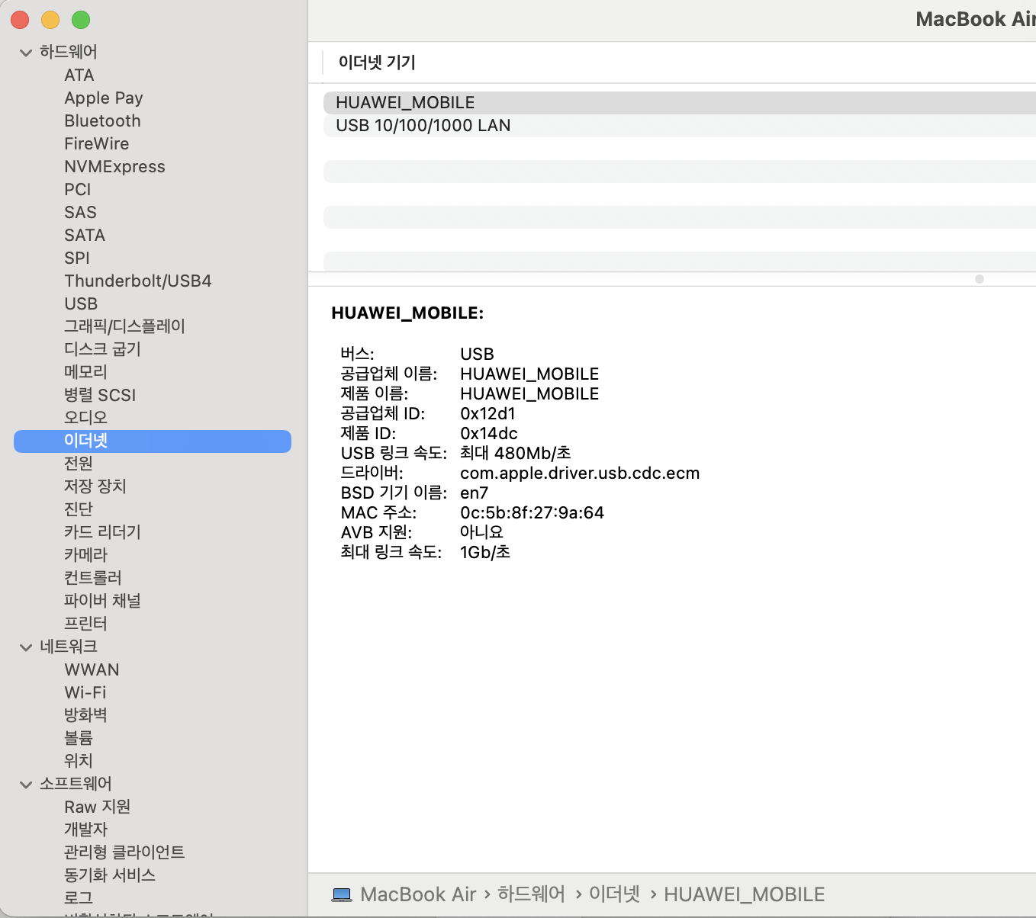Open Raw 지원 software item
The height and width of the screenshot is (918, 1036).
pyautogui.click(x=97, y=807)
